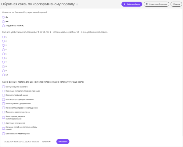Open the Управление Опросами button
Screen dimensions: 183x147
pos(156,4)
